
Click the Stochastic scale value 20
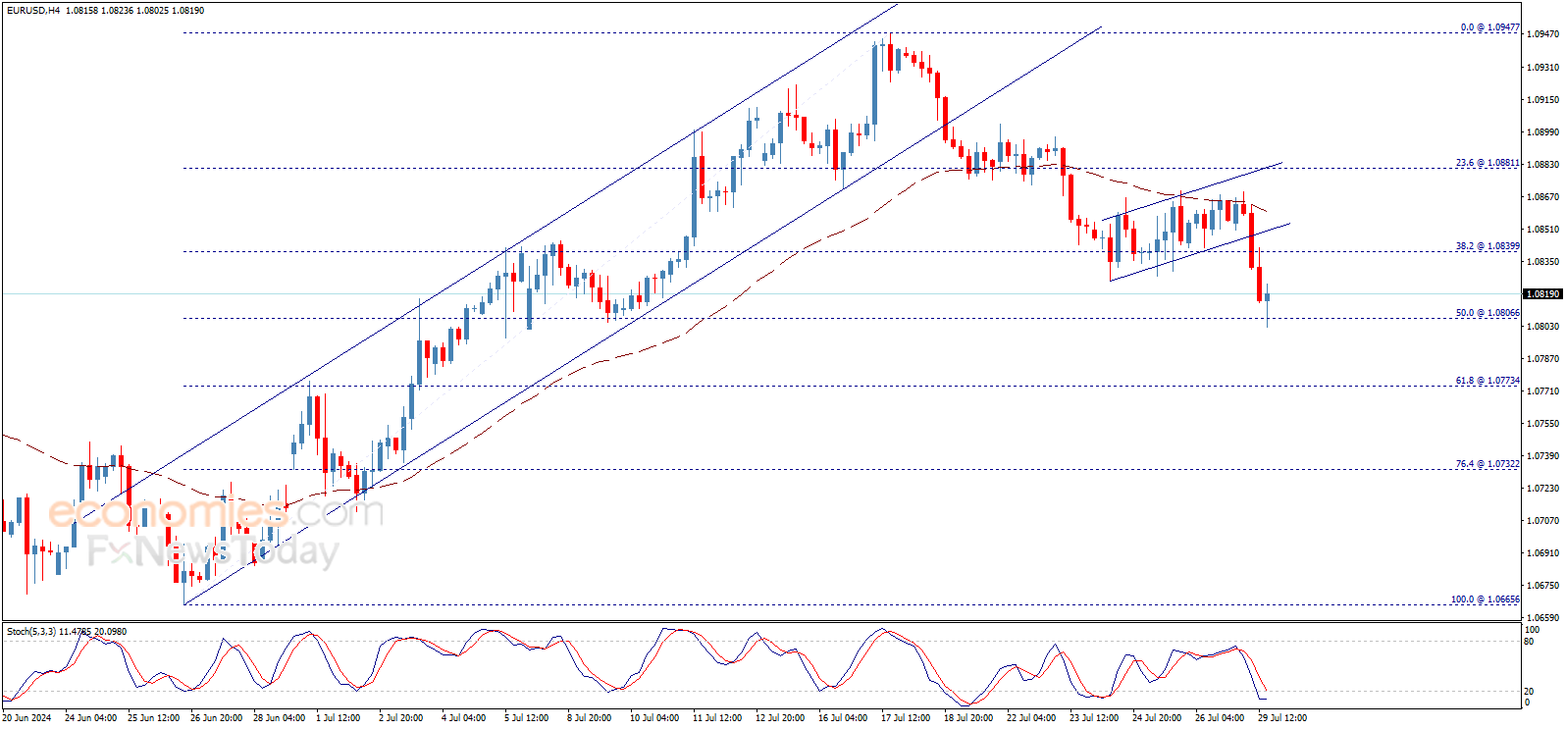click(1529, 692)
